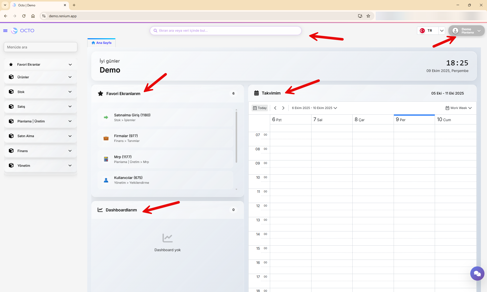Click the Turkish flag language icon
The width and height of the screenshot is (487, 292).
click(x=422, y=31)
